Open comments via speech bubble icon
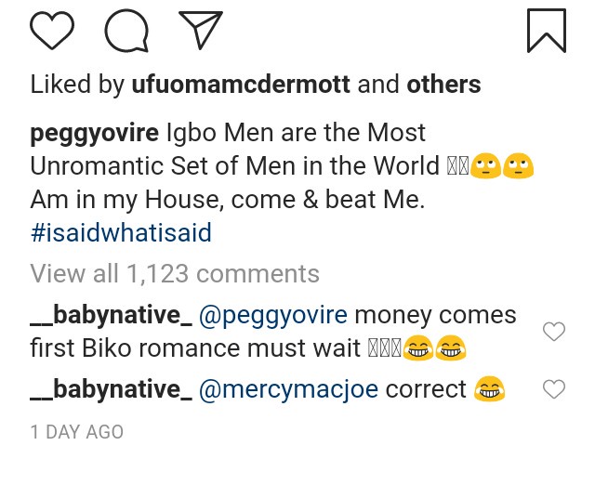The height and width of the screenshot is (485, 595). tap(126, 31)
